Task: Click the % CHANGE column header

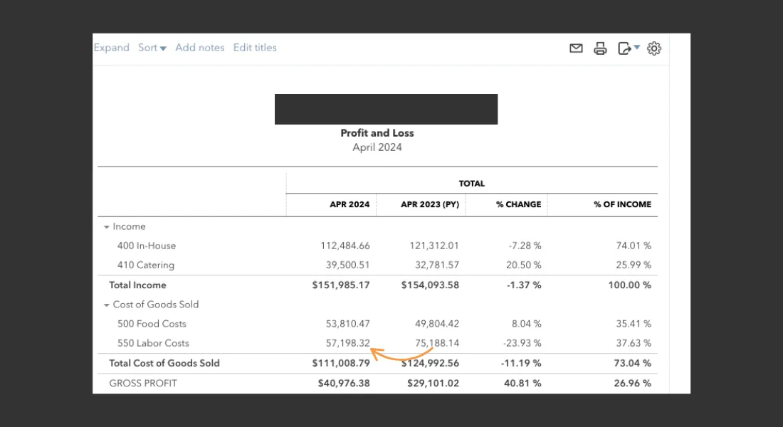Action: 518,204
